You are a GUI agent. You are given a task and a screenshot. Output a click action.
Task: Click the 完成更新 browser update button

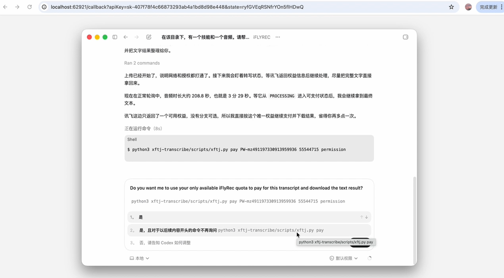coord(488,7)
